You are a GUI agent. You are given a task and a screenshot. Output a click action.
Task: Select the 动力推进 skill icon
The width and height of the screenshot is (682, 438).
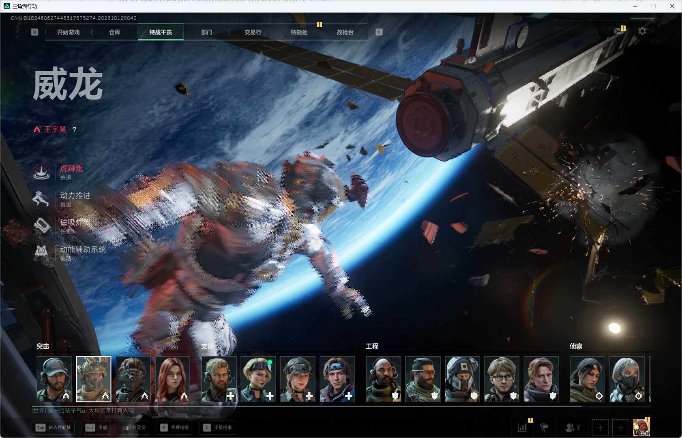click(x=41, y=199)
